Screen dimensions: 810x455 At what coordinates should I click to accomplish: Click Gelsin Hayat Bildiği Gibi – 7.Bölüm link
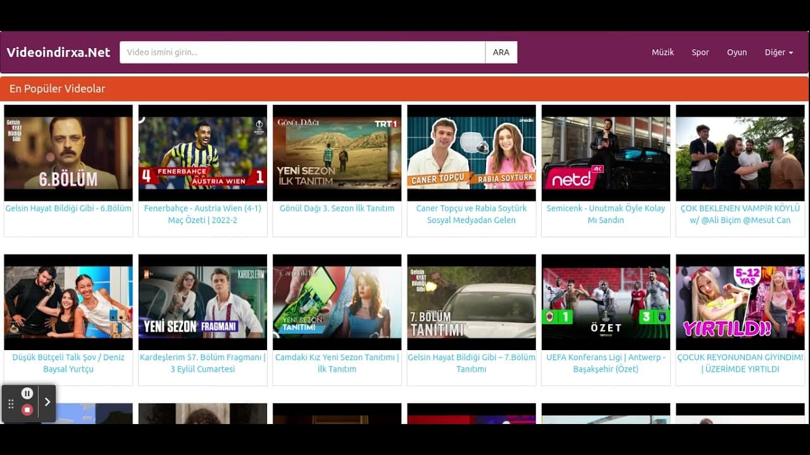pos(471,363)
